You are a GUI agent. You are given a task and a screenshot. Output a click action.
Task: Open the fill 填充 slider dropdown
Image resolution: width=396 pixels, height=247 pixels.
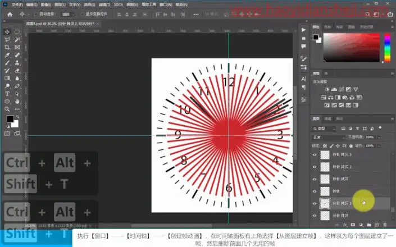(379, 146)
